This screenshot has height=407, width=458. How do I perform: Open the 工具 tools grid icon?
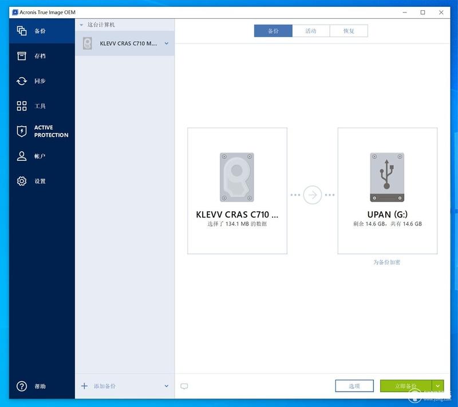(22, 106)
